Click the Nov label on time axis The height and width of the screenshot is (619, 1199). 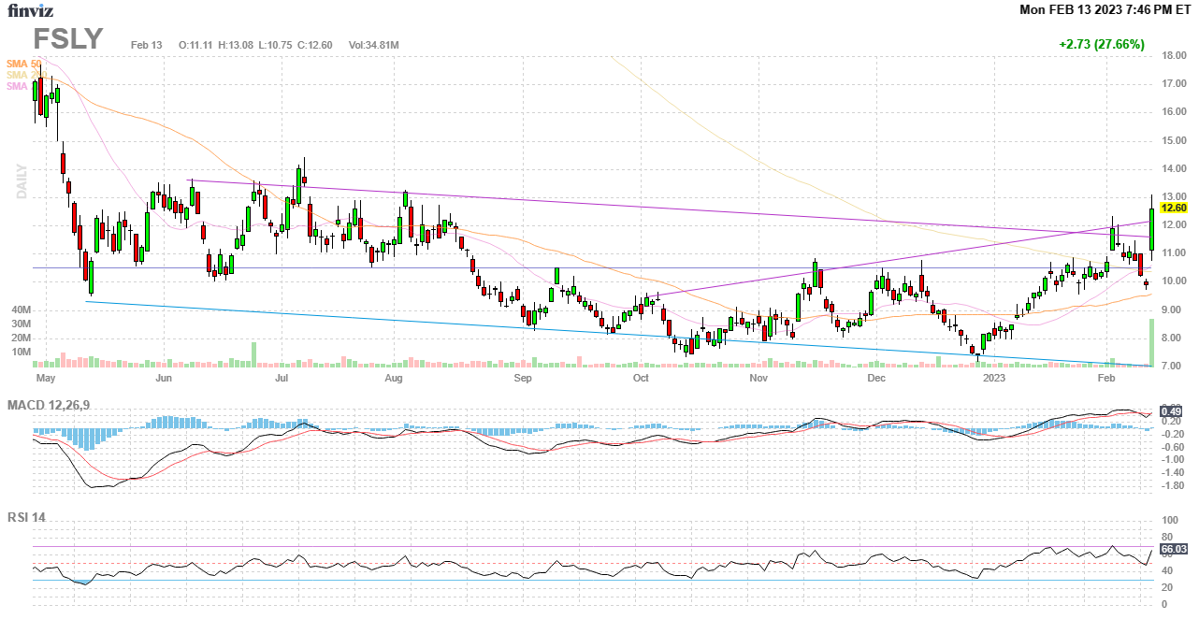[x=758, y=379]
